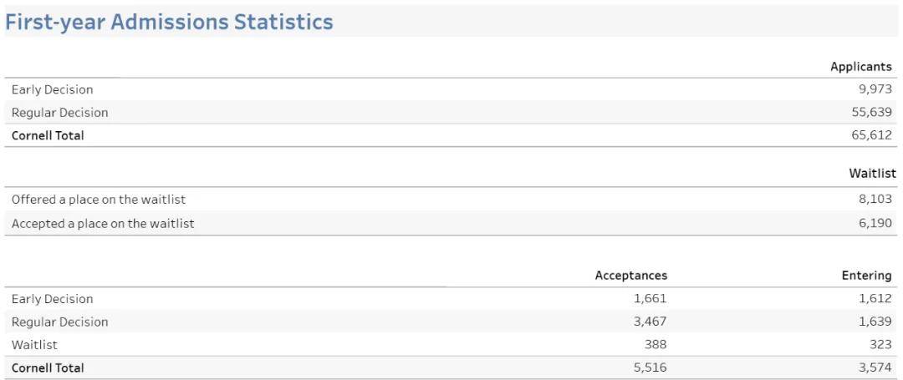Select the Early Decision acceptances value 1,661
The image size is (903, 380).
pyautogui.click(x=650, y=298)
